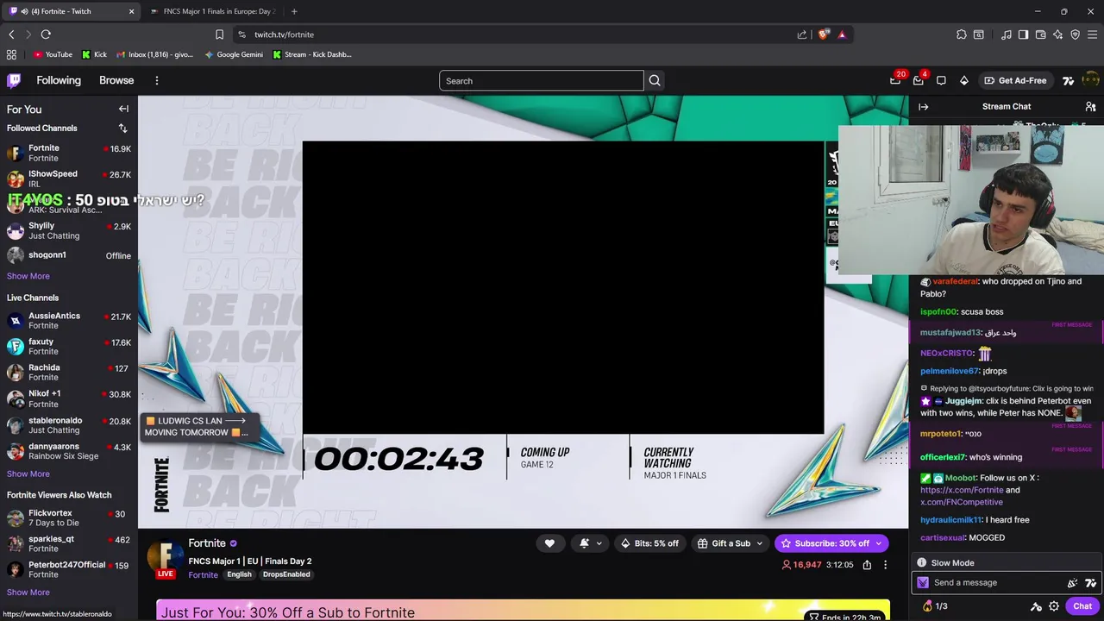
Task: Open IShowSpeed channel in sidebar
Action: click(x=69, y=179)
